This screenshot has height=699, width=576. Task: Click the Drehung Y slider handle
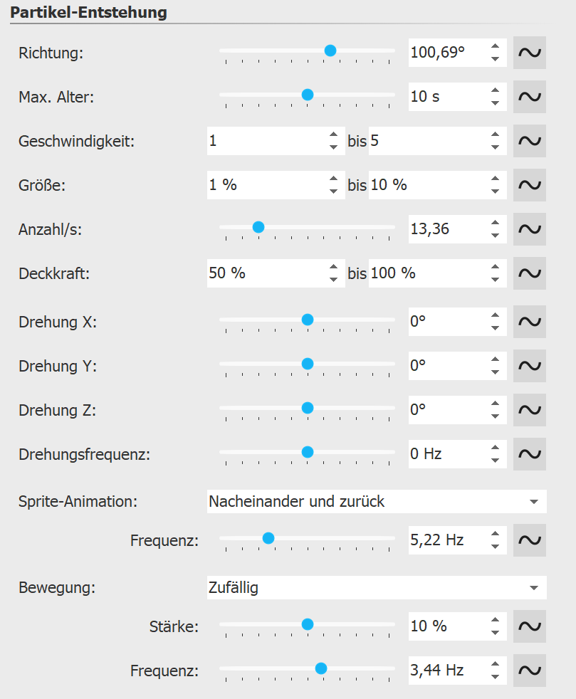[x=308, y=364]
